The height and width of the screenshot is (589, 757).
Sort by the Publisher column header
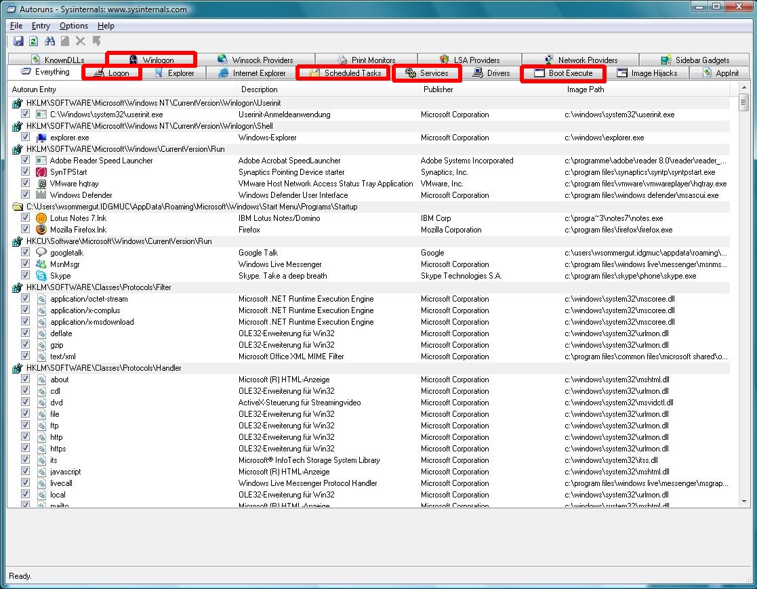coord(491,89)
